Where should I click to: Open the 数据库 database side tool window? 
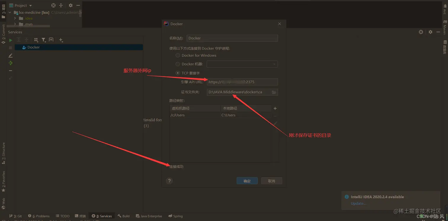444,47
